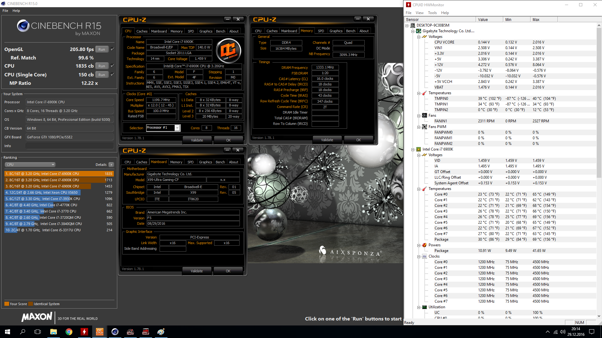Collapse the Fans PWM node
Screen dimensions: 602x338
pyautogui.click(x=419, y=127)
